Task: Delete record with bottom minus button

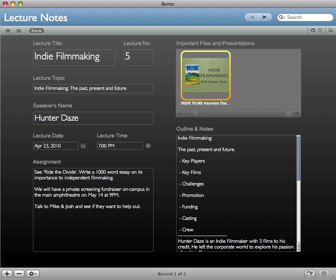Action: (x=19, y=274)
